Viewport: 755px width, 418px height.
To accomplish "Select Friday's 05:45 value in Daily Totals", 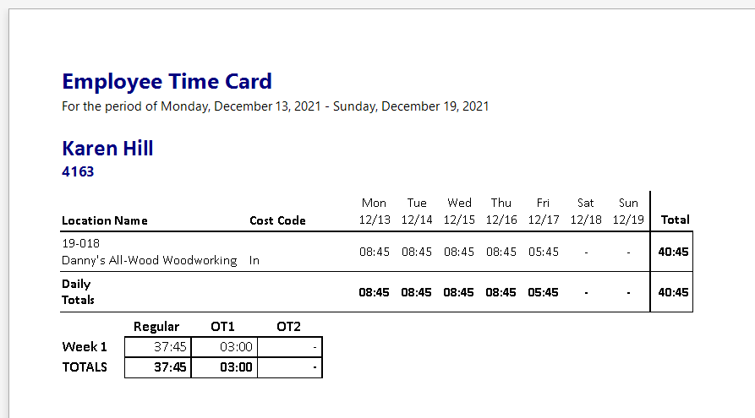I will (x=543, y=292).
